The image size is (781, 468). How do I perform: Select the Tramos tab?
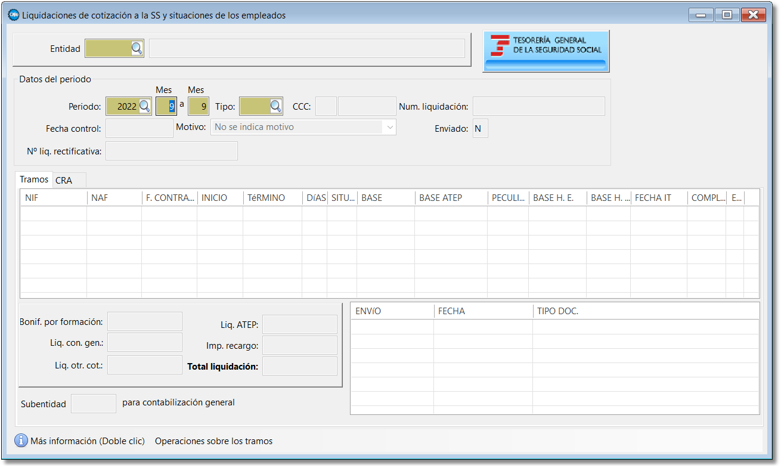(x=34, y=179)
